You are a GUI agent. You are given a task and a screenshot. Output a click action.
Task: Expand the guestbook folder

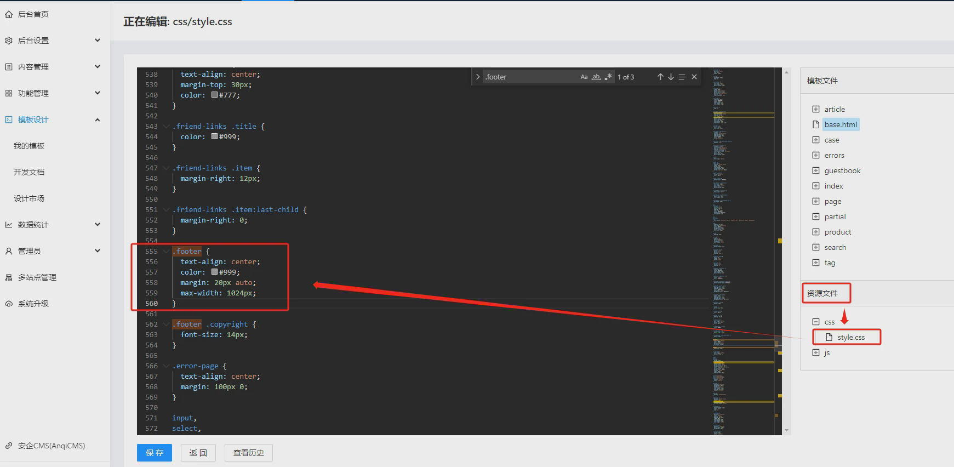coord(816,170)
